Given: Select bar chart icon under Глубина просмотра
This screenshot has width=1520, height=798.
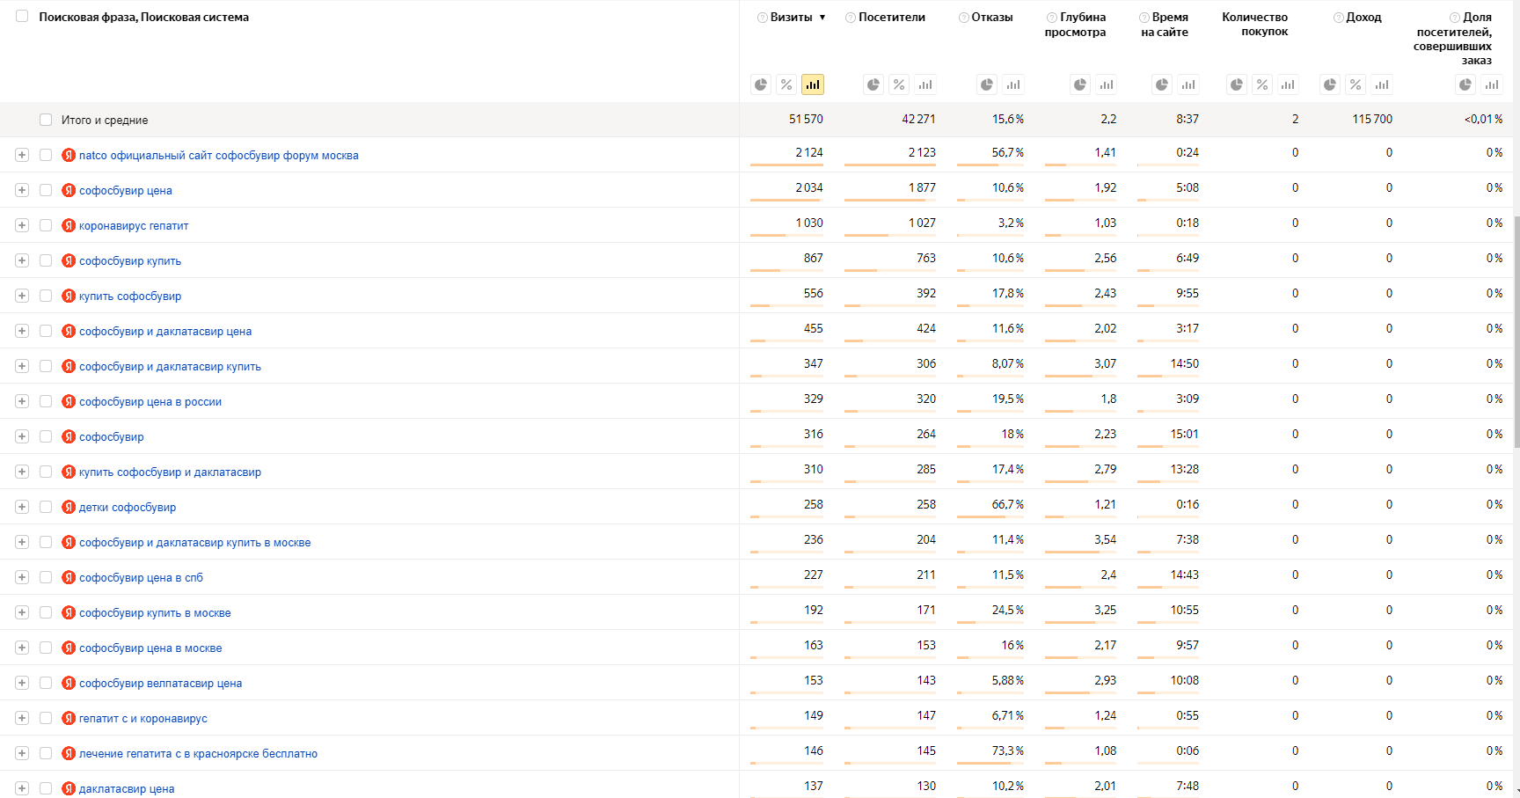Looking at the screenshot, I should pyautogui.click(x=1107, y=84).
